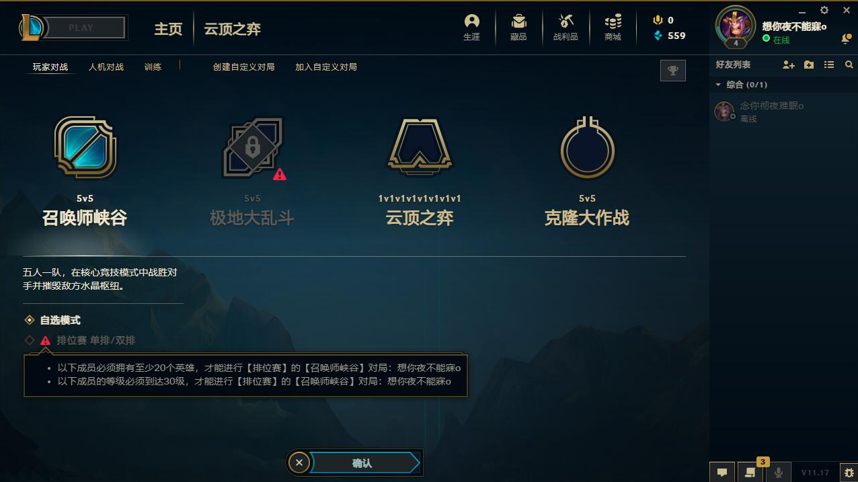Switch to the 人机对战 tab
858x482 pixels.
click(106, 67)
